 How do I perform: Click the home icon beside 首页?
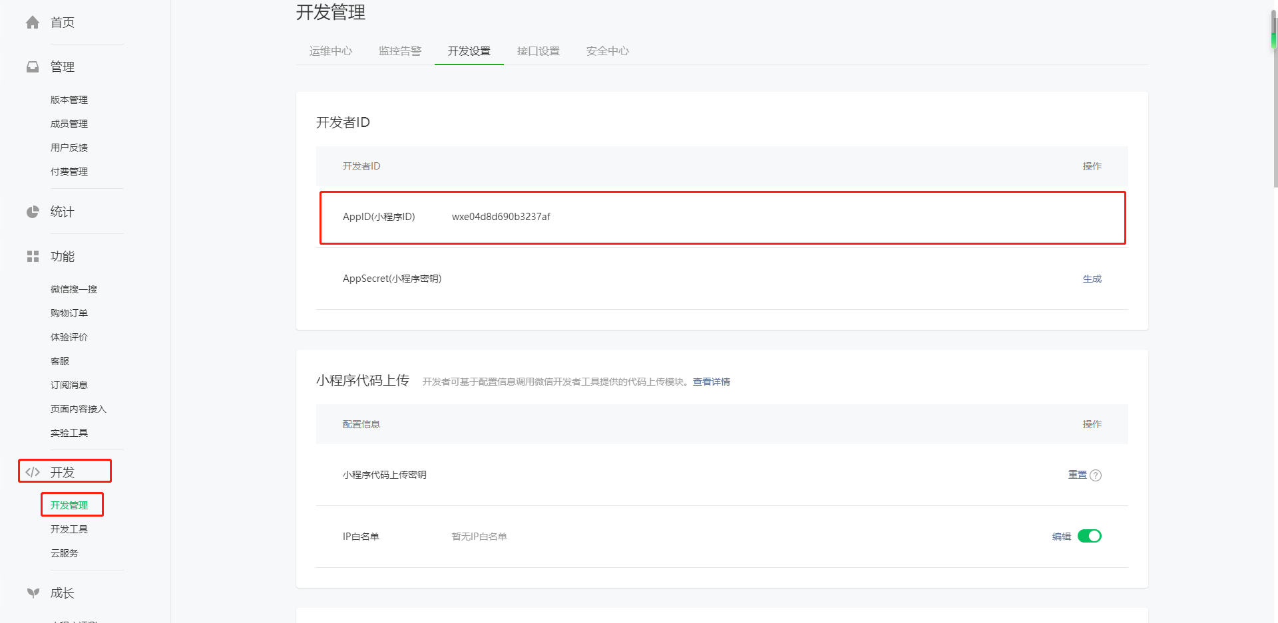(33, 23)
